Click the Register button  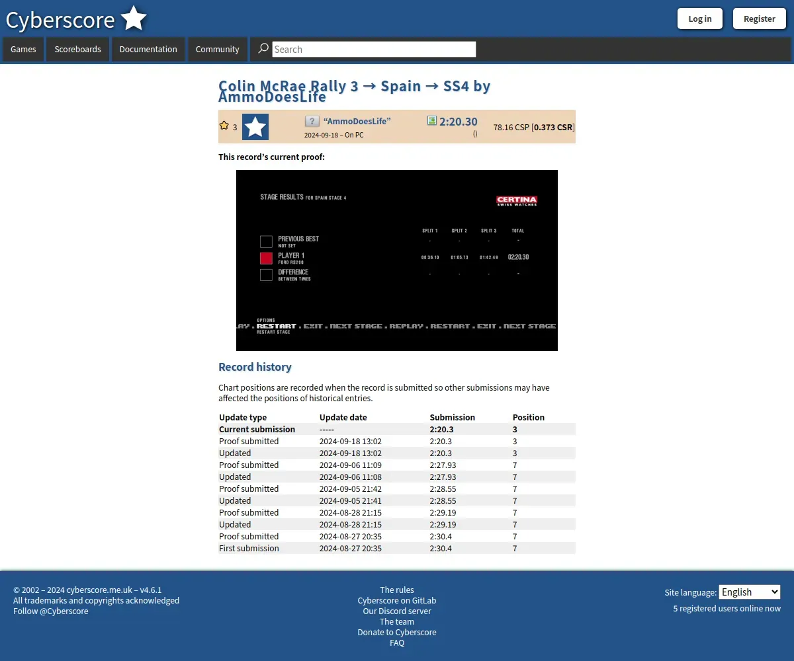point(760,19)
